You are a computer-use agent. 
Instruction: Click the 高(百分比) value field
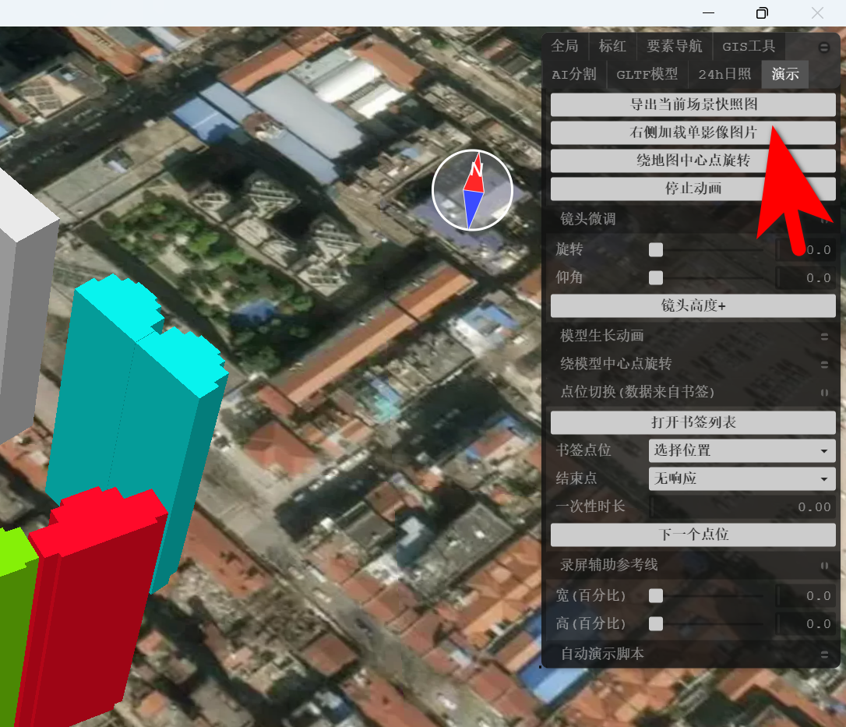[x=806, y=624]
